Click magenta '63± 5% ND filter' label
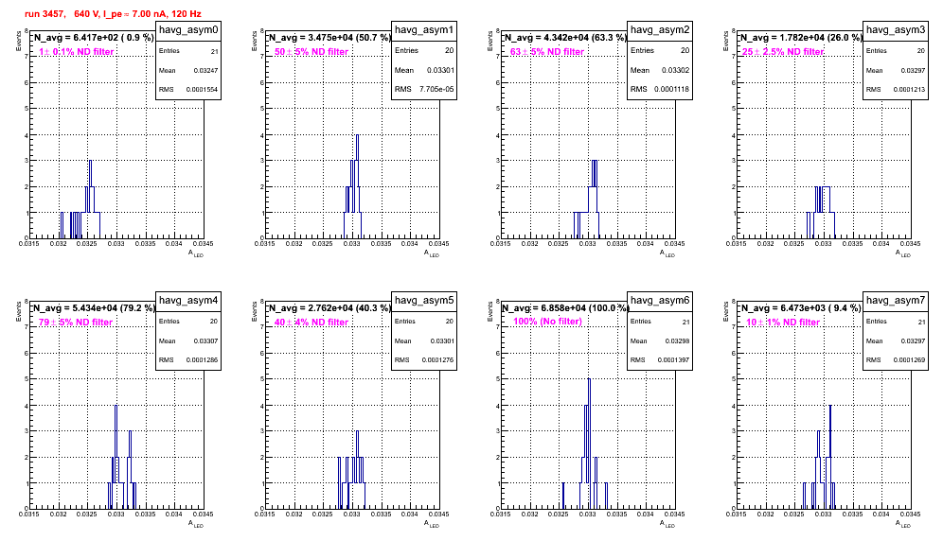The height and width of the screenshot is (541, 943). coord(547,52)
